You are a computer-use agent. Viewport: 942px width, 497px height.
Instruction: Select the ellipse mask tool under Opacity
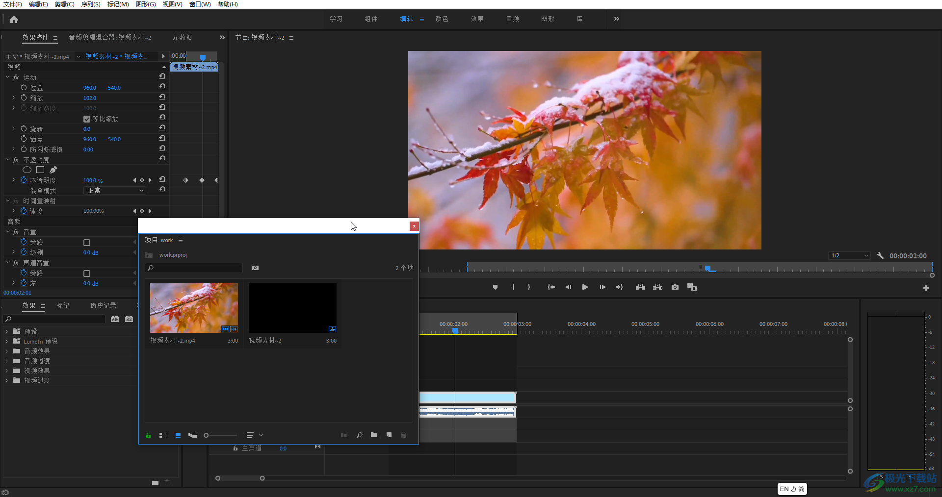(27, 170)
